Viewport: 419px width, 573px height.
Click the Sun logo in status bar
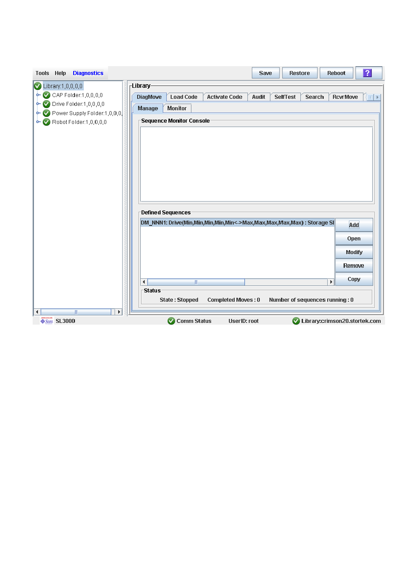(47, 321)
